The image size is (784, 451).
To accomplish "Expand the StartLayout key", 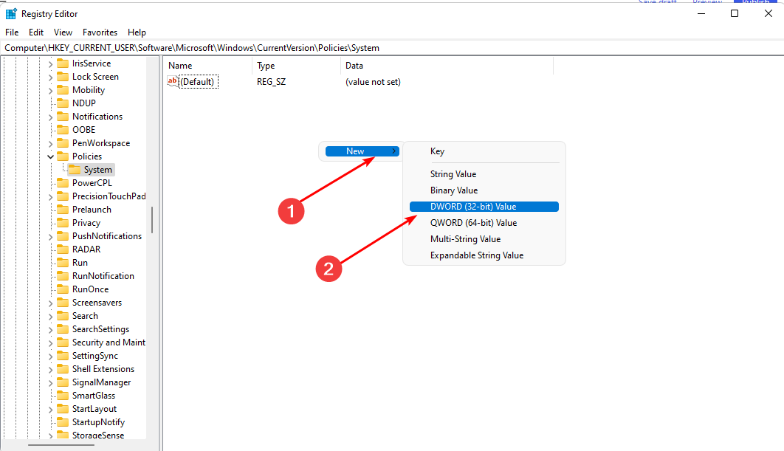I will tap(50, 410).
